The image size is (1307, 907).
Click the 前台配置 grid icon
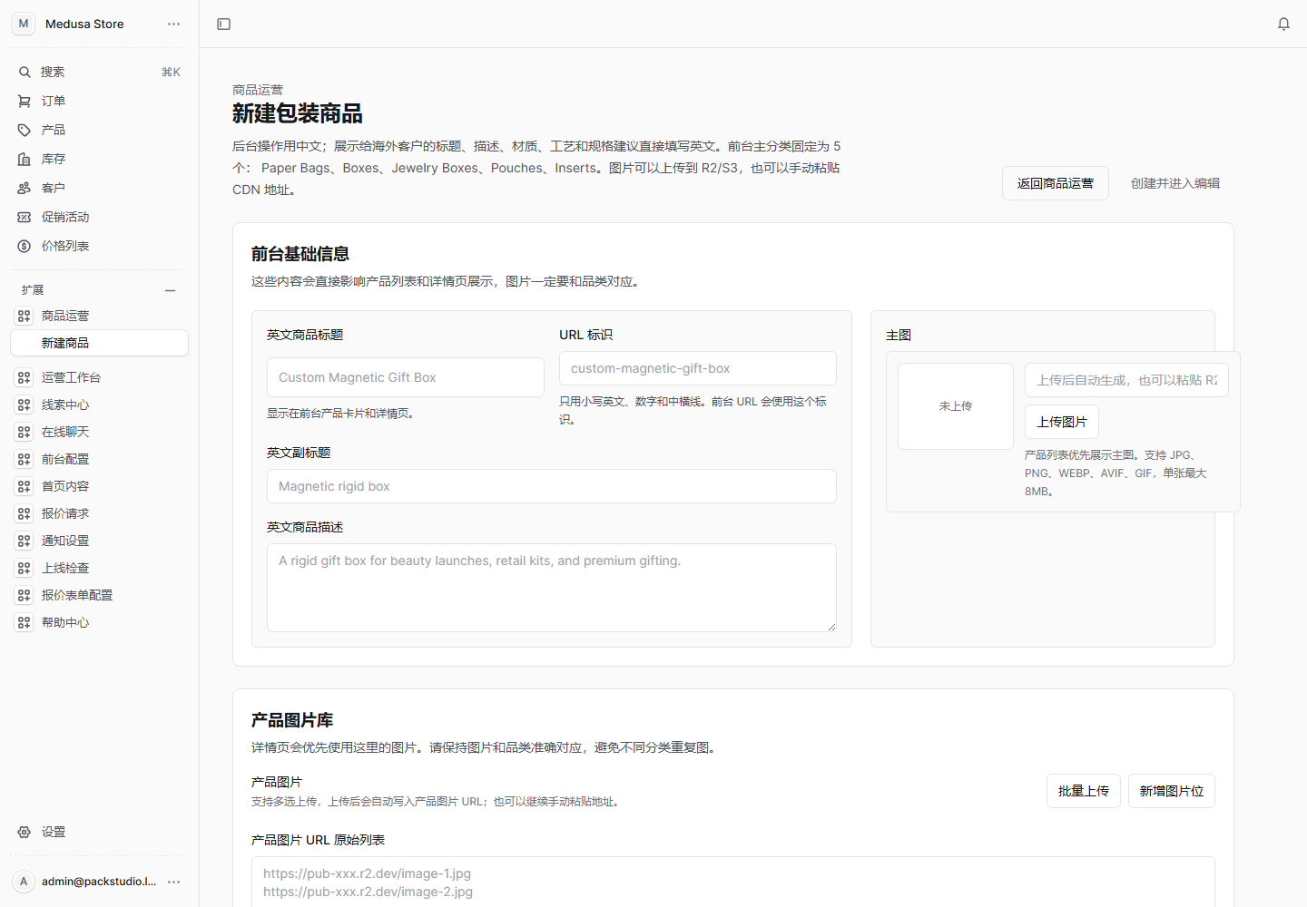click(x=25, y=459)
